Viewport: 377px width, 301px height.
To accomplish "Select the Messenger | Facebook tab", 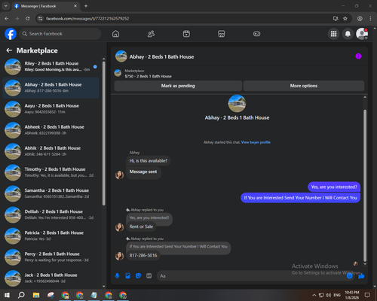I will (46, 6).
